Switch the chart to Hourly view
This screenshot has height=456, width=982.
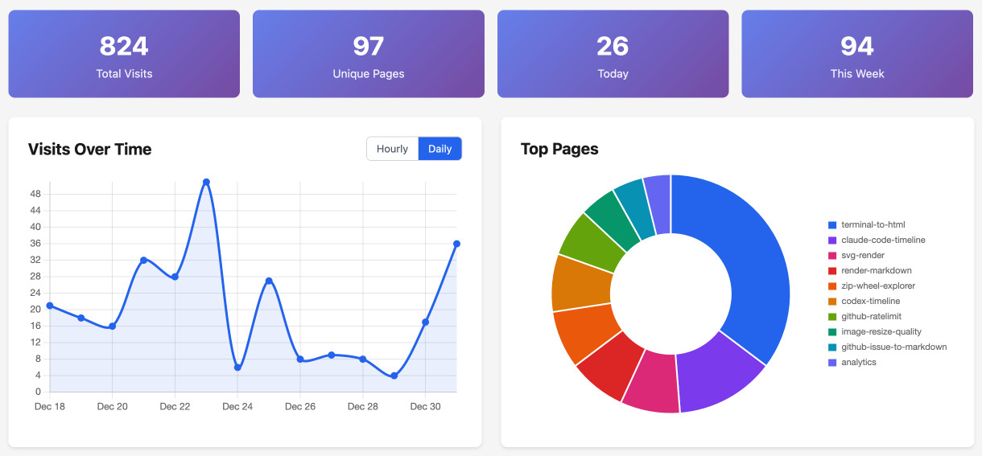coord(392,149)
